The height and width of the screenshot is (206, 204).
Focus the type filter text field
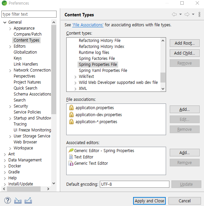(x=29, y=14)
